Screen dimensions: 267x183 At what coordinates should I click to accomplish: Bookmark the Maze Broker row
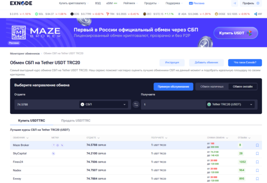pos(257,145)
